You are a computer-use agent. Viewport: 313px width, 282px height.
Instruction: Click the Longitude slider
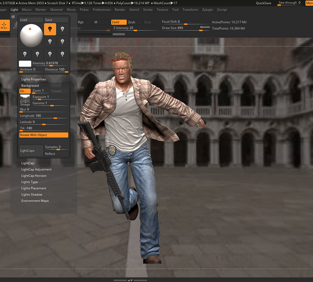click(x=44, y=116)
